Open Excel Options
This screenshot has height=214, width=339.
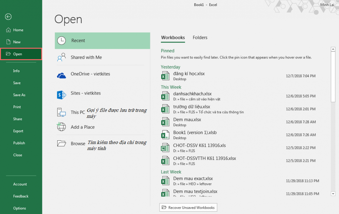20,208
